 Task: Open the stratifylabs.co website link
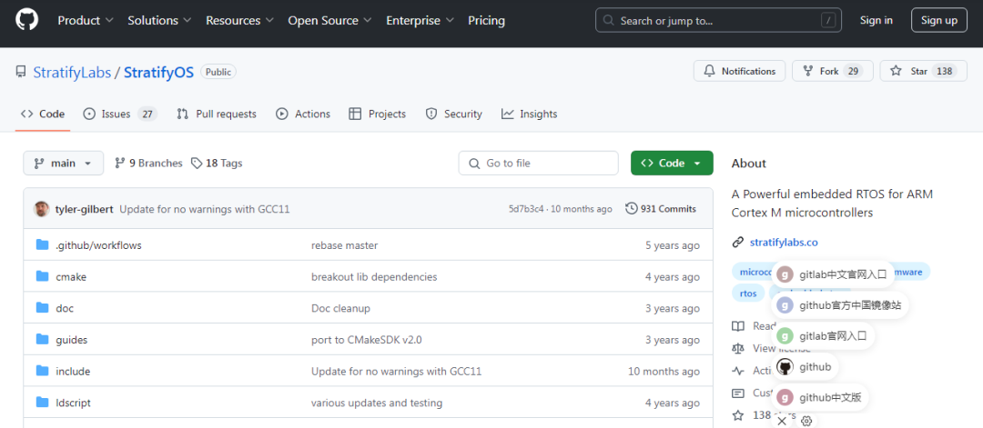tap(783, 243)
